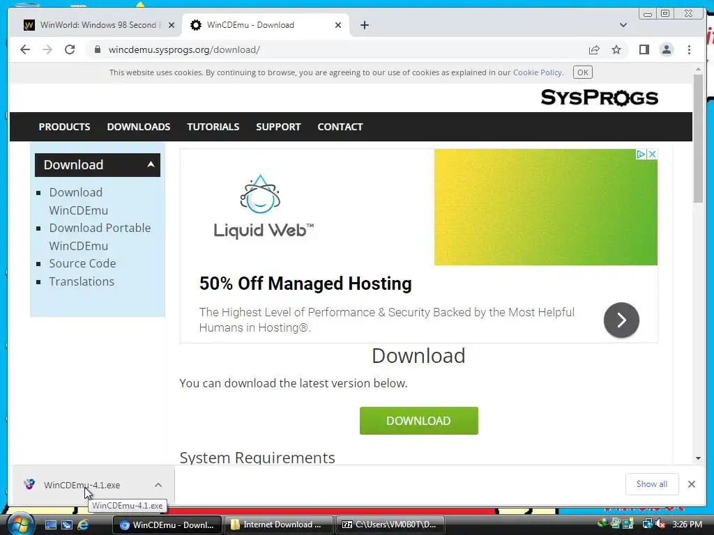The width and height of the screenshot is (714, 535).
Task: Open Translations sidebar link
Action: click(x=82, y=281)
